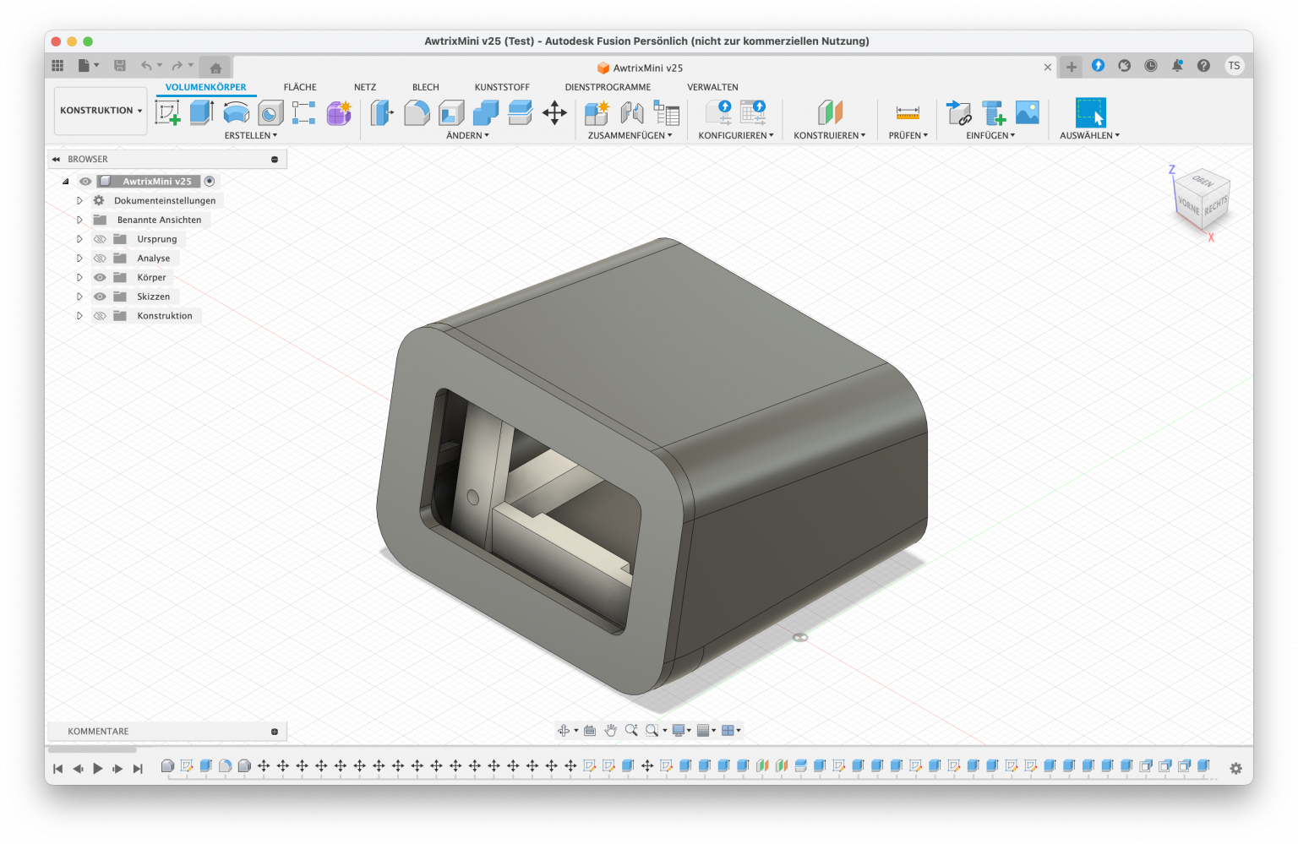Open the KONSTRUKTION workspace dropdown

[x=101, y=111]
